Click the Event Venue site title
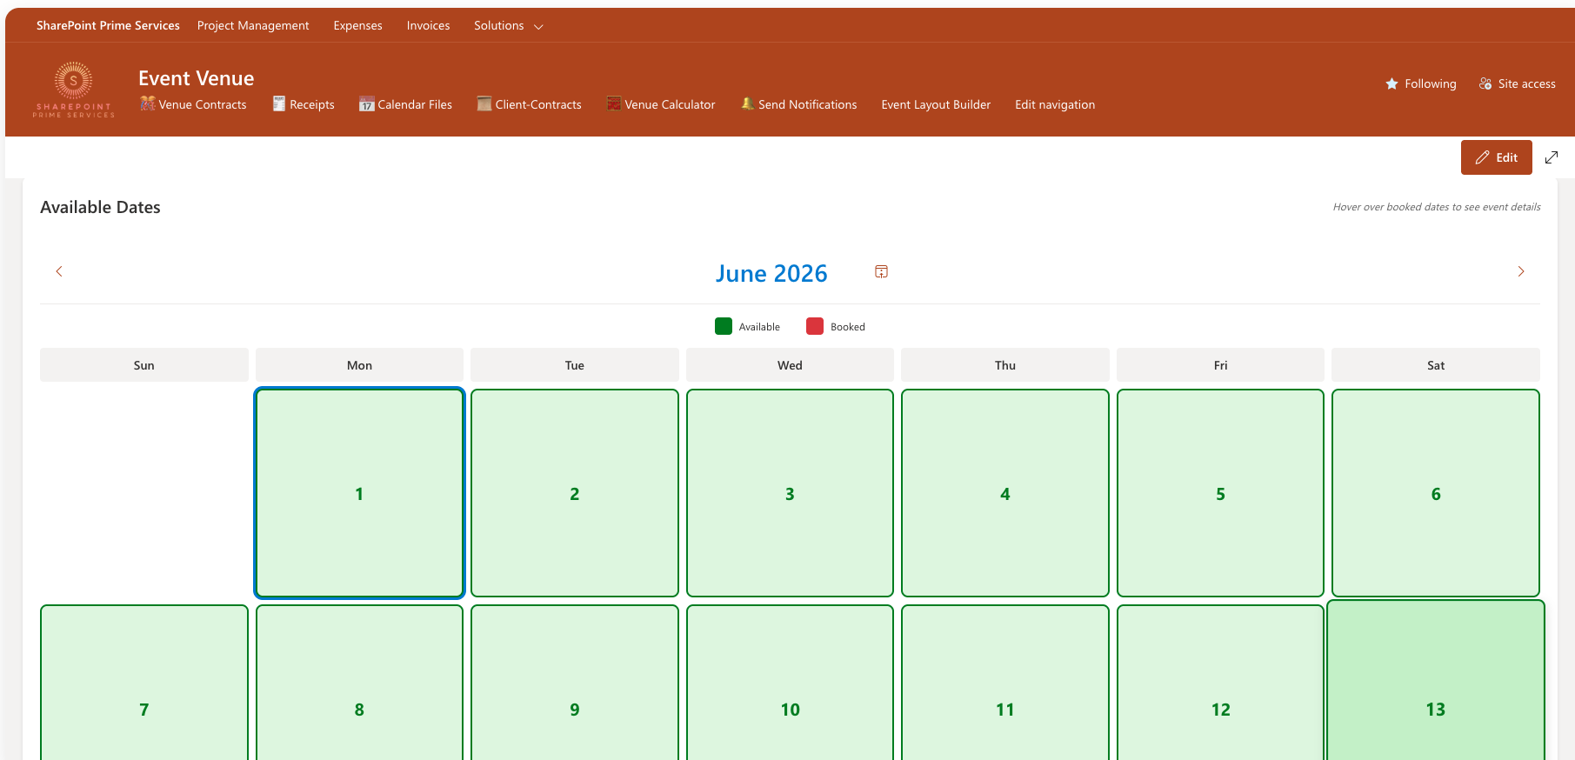 point(197,78)
